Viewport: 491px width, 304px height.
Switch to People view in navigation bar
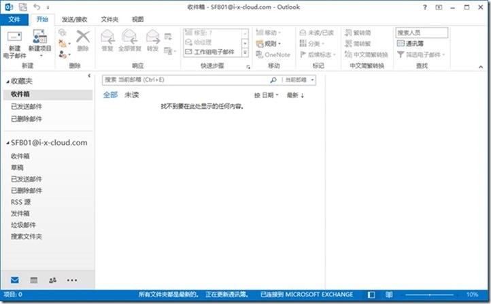[x=52, y=280]
